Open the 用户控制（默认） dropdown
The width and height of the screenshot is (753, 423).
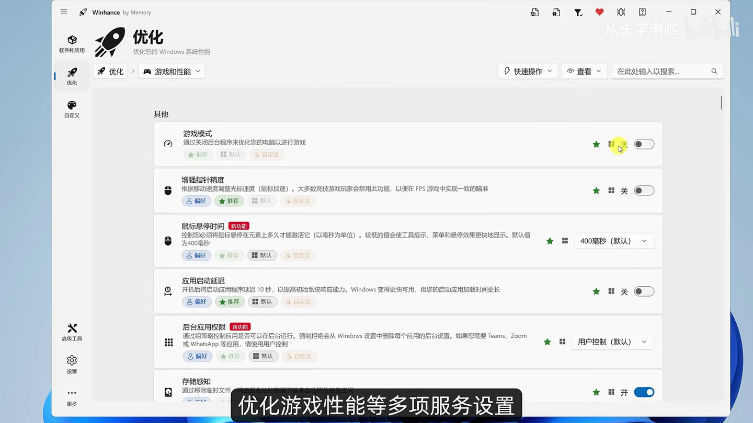click(613, 342)
